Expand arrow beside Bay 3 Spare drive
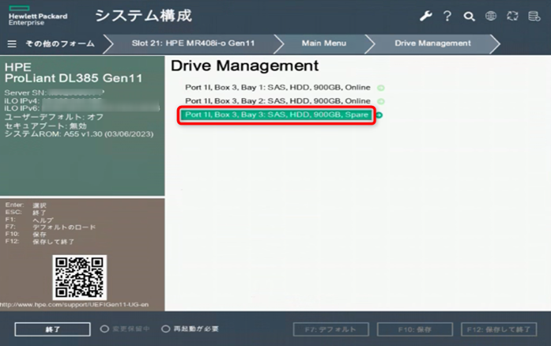 pyautogui.click(x=379, y=115)
